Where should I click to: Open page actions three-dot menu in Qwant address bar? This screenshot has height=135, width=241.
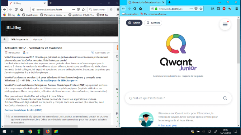coord(191,9)
